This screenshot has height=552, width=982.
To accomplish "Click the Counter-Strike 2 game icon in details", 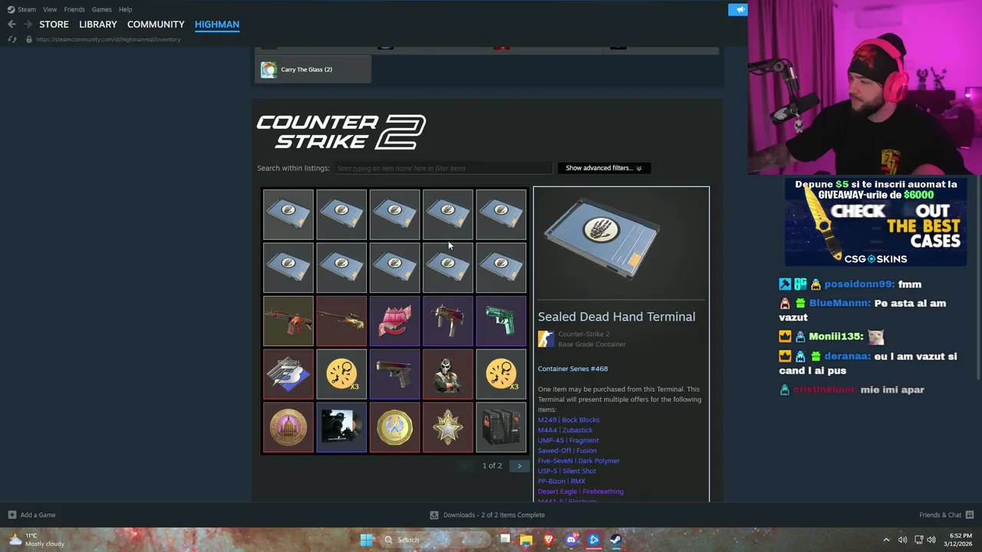I will tap(545, 339).
